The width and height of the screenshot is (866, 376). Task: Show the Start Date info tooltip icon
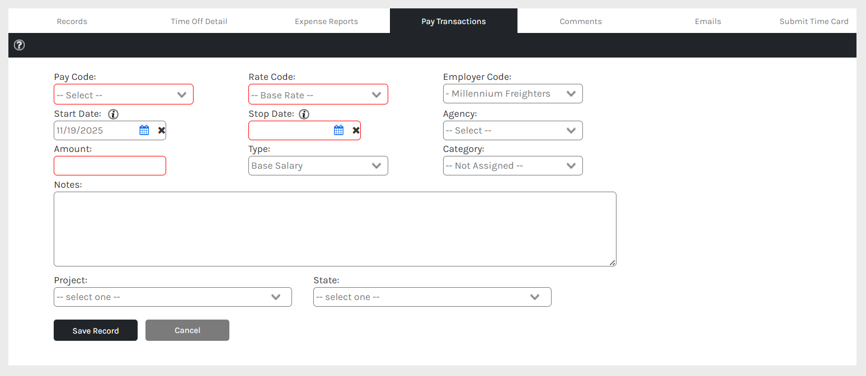pyautogui.click(x=114, y=114)
